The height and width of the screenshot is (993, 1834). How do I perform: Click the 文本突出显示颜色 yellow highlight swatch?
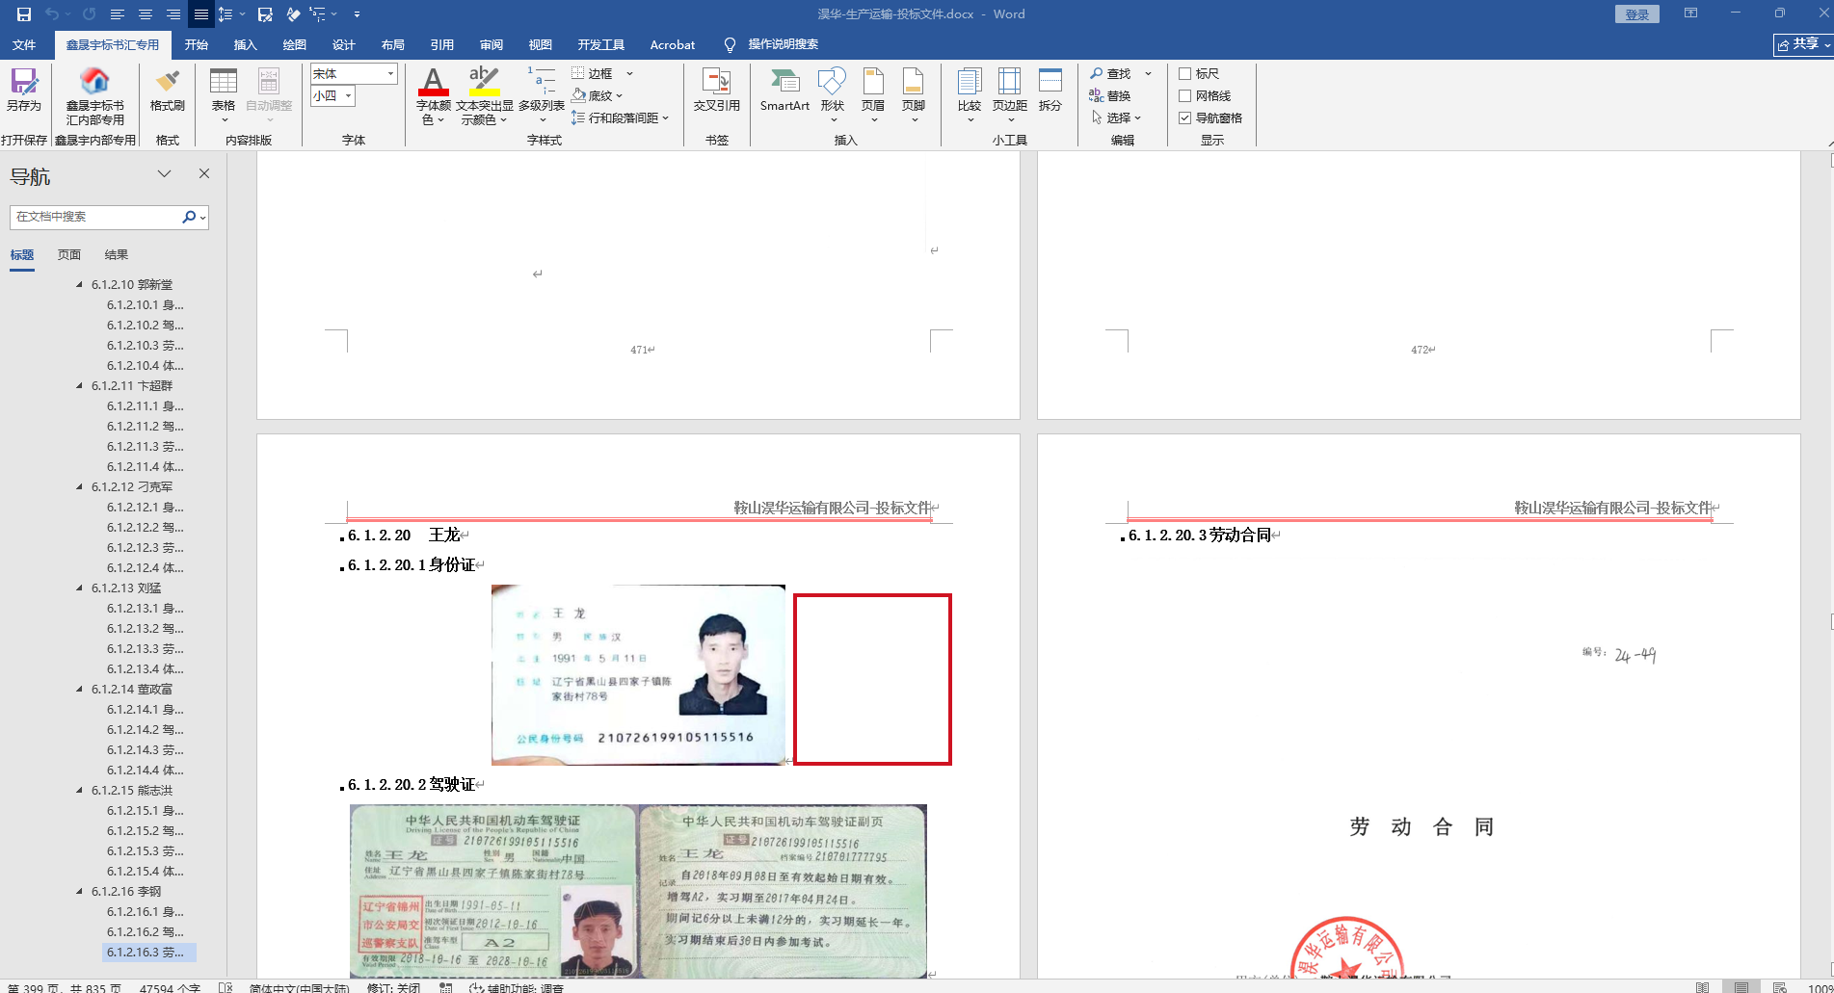484,91
